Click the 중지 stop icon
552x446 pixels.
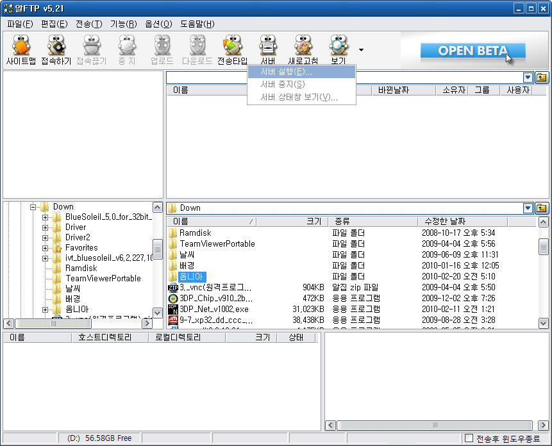(x=127, y=49)
